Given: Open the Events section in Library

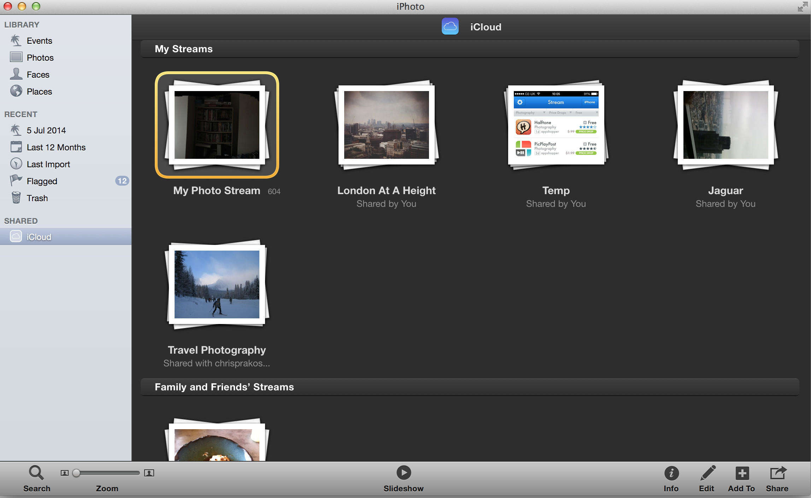Looking at the screenshot, I should pos(39,41).
